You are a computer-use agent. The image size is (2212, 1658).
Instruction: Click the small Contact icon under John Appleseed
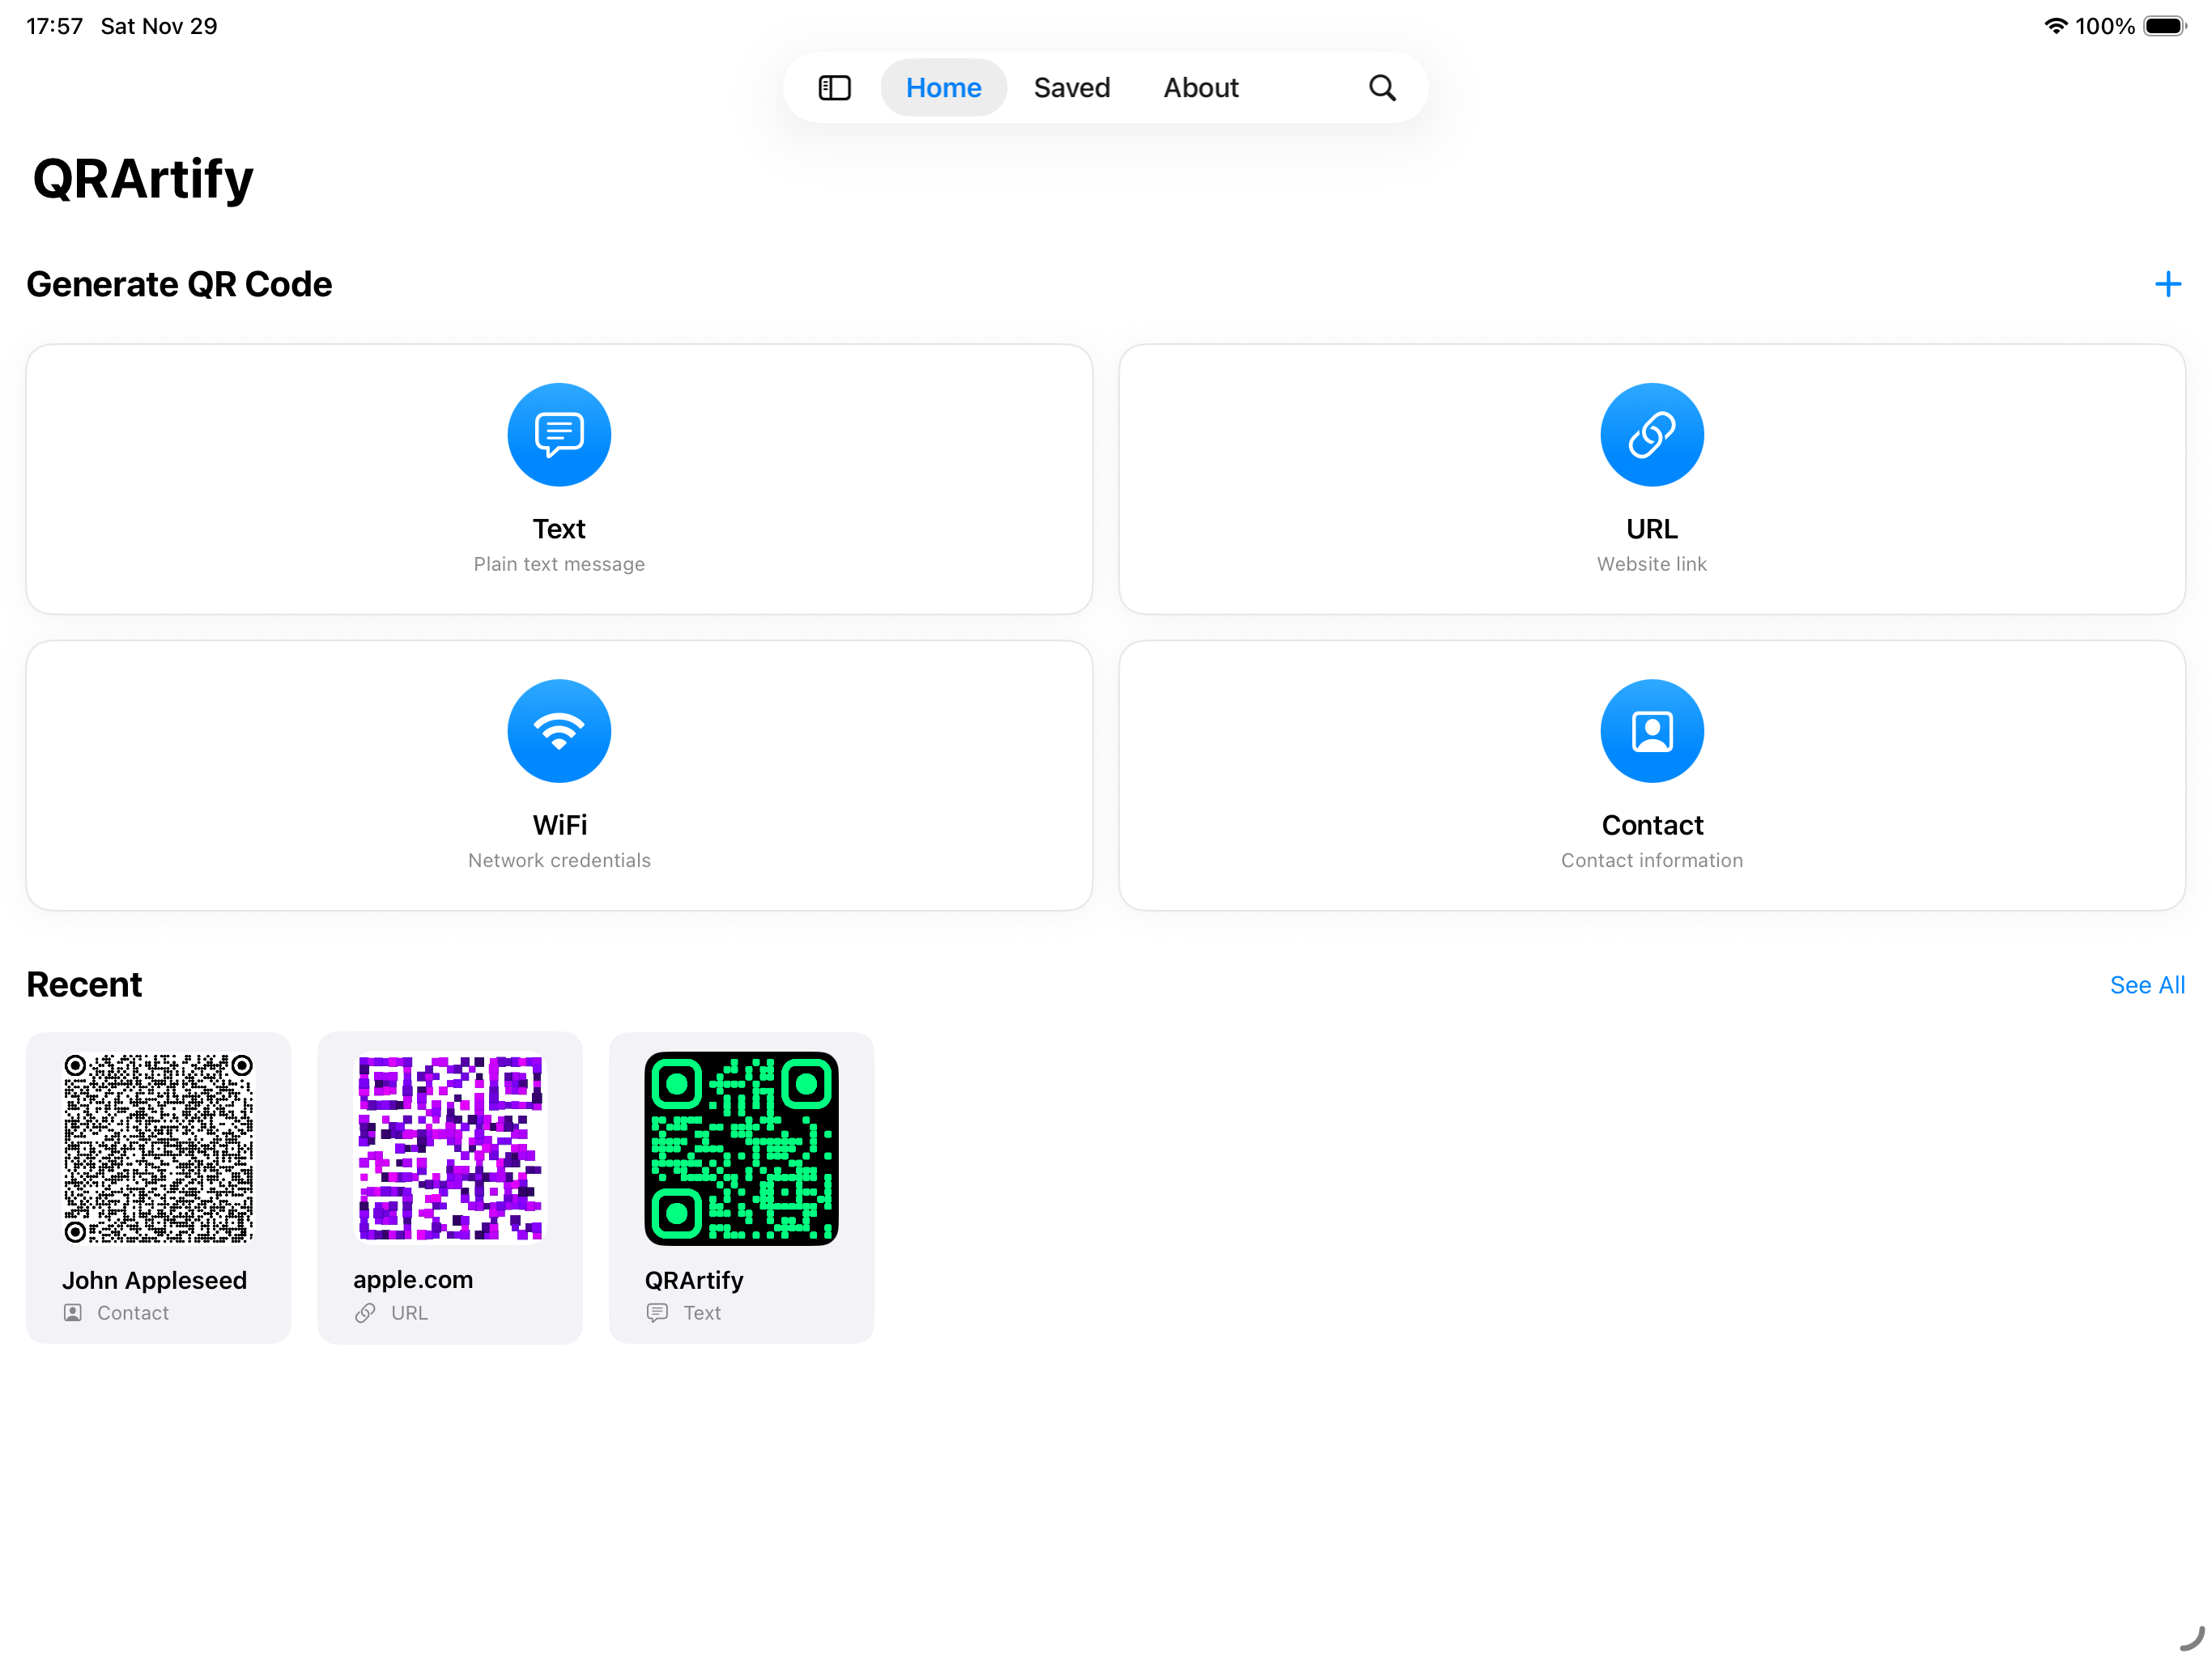click(73, 1312)
